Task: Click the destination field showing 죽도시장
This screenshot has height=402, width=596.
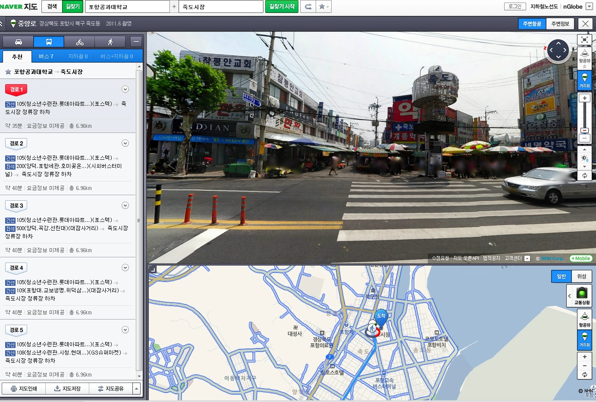Action: coord(220,7)
